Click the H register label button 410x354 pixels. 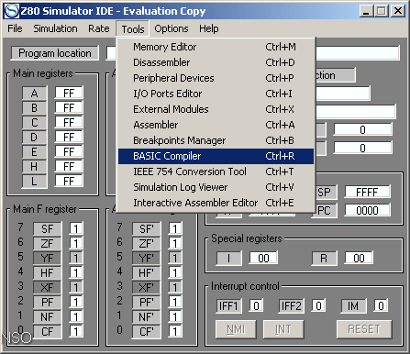[34, 167]
